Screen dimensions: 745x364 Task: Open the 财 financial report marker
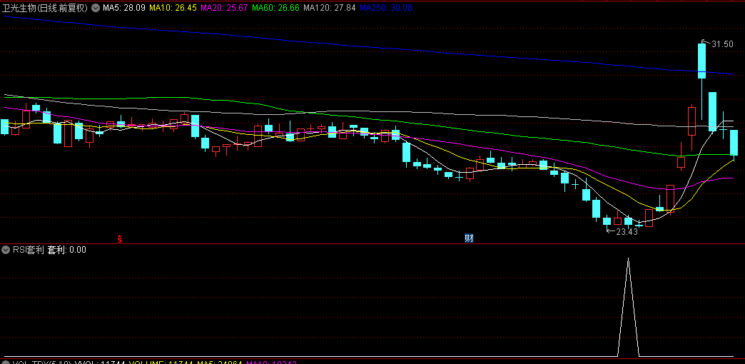pyautogui.click(x=469, y=238)
